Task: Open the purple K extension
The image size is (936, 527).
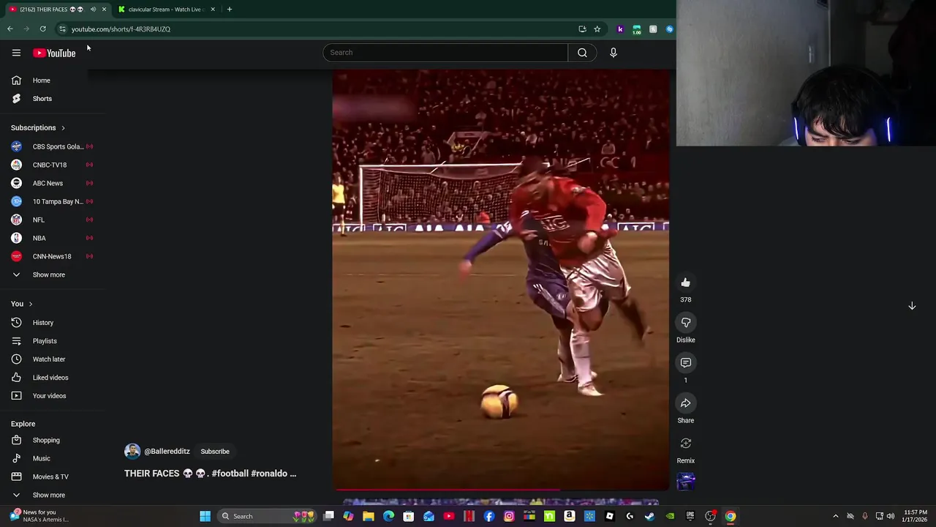Action: pos(620,29)
